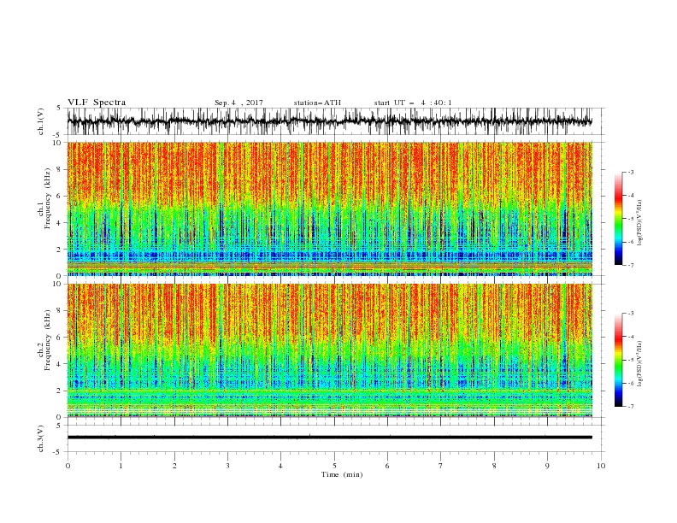Click the ch.2 PSD color bar
This screenshot has height=523, width=677.
click(x=618, y=360)
